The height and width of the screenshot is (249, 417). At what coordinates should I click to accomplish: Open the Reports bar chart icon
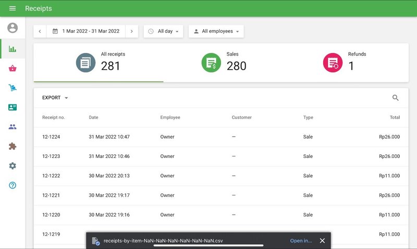(13, 49)
